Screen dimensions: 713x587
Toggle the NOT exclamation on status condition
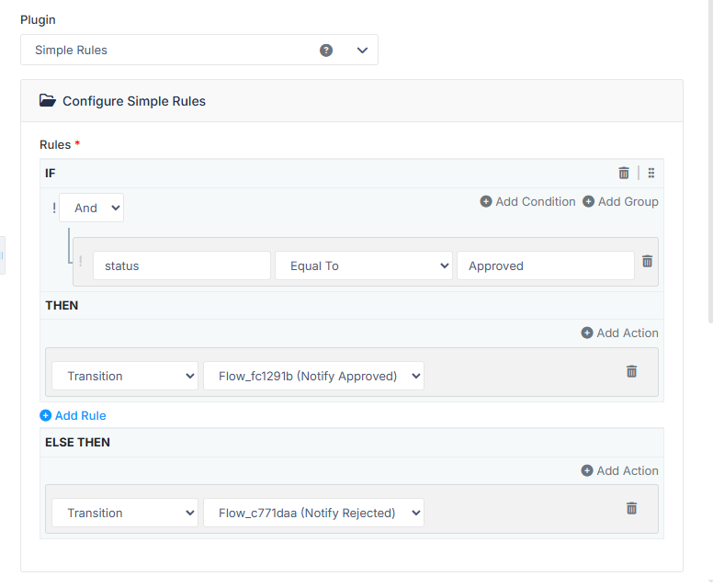81,261
